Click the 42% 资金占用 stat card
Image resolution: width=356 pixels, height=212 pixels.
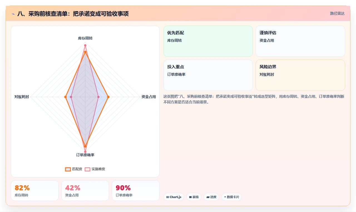pyautogui.click(x=85, y=191)
